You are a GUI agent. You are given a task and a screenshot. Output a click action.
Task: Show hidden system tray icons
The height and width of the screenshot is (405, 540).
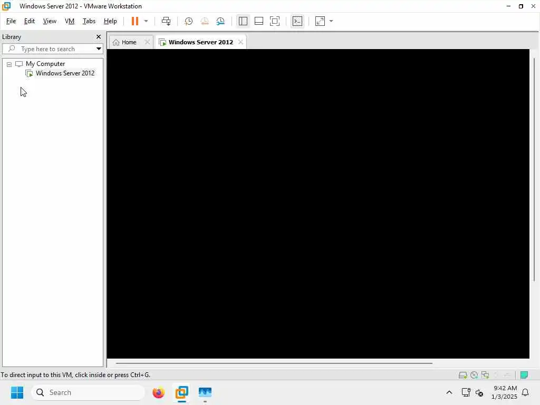pyautogui.click(x=449, y=392)
